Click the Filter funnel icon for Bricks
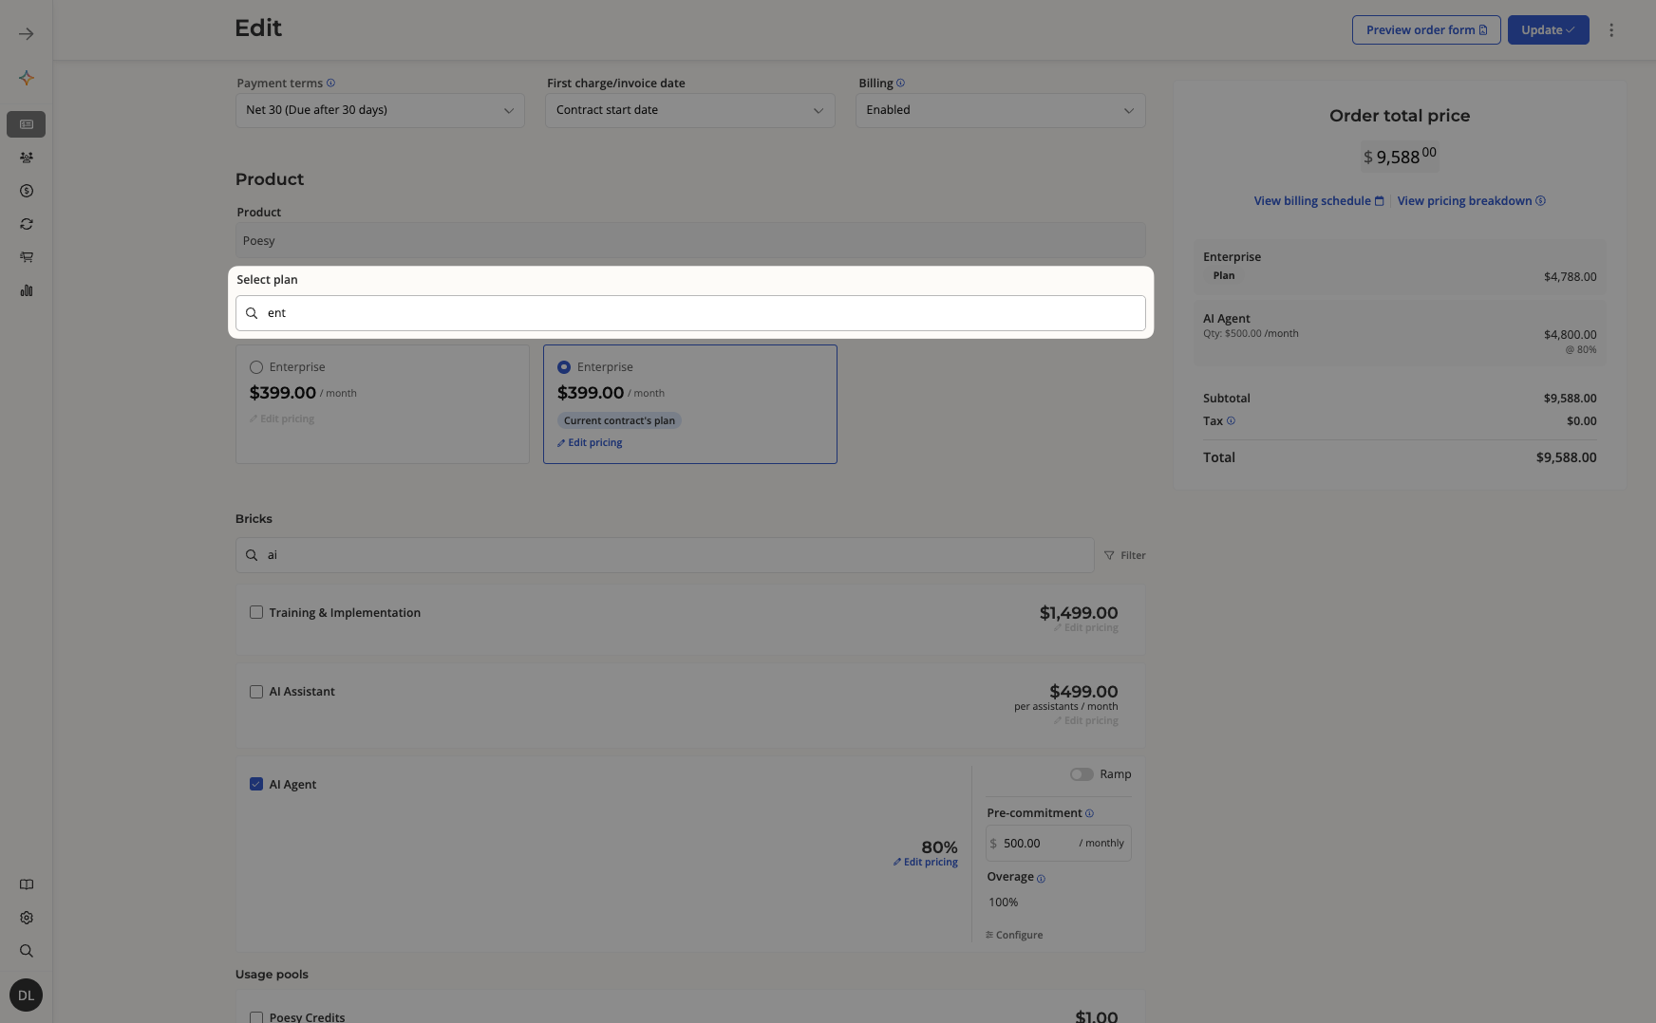The height and width of the screenshot is (1023, 1656). click(1109, 555)
